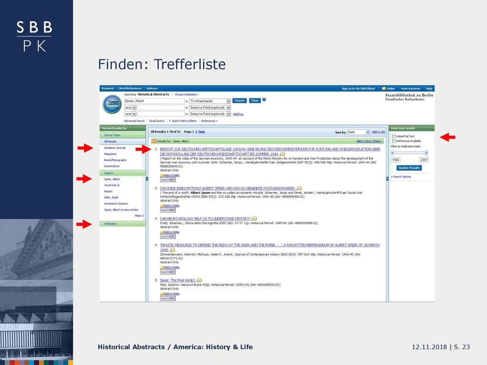Click the Clear button
This screenshot has height=365, width=487.
tap(255, 101)
